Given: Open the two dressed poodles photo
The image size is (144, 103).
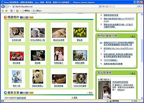Looking at the screenshot, I should pos(17,56).
